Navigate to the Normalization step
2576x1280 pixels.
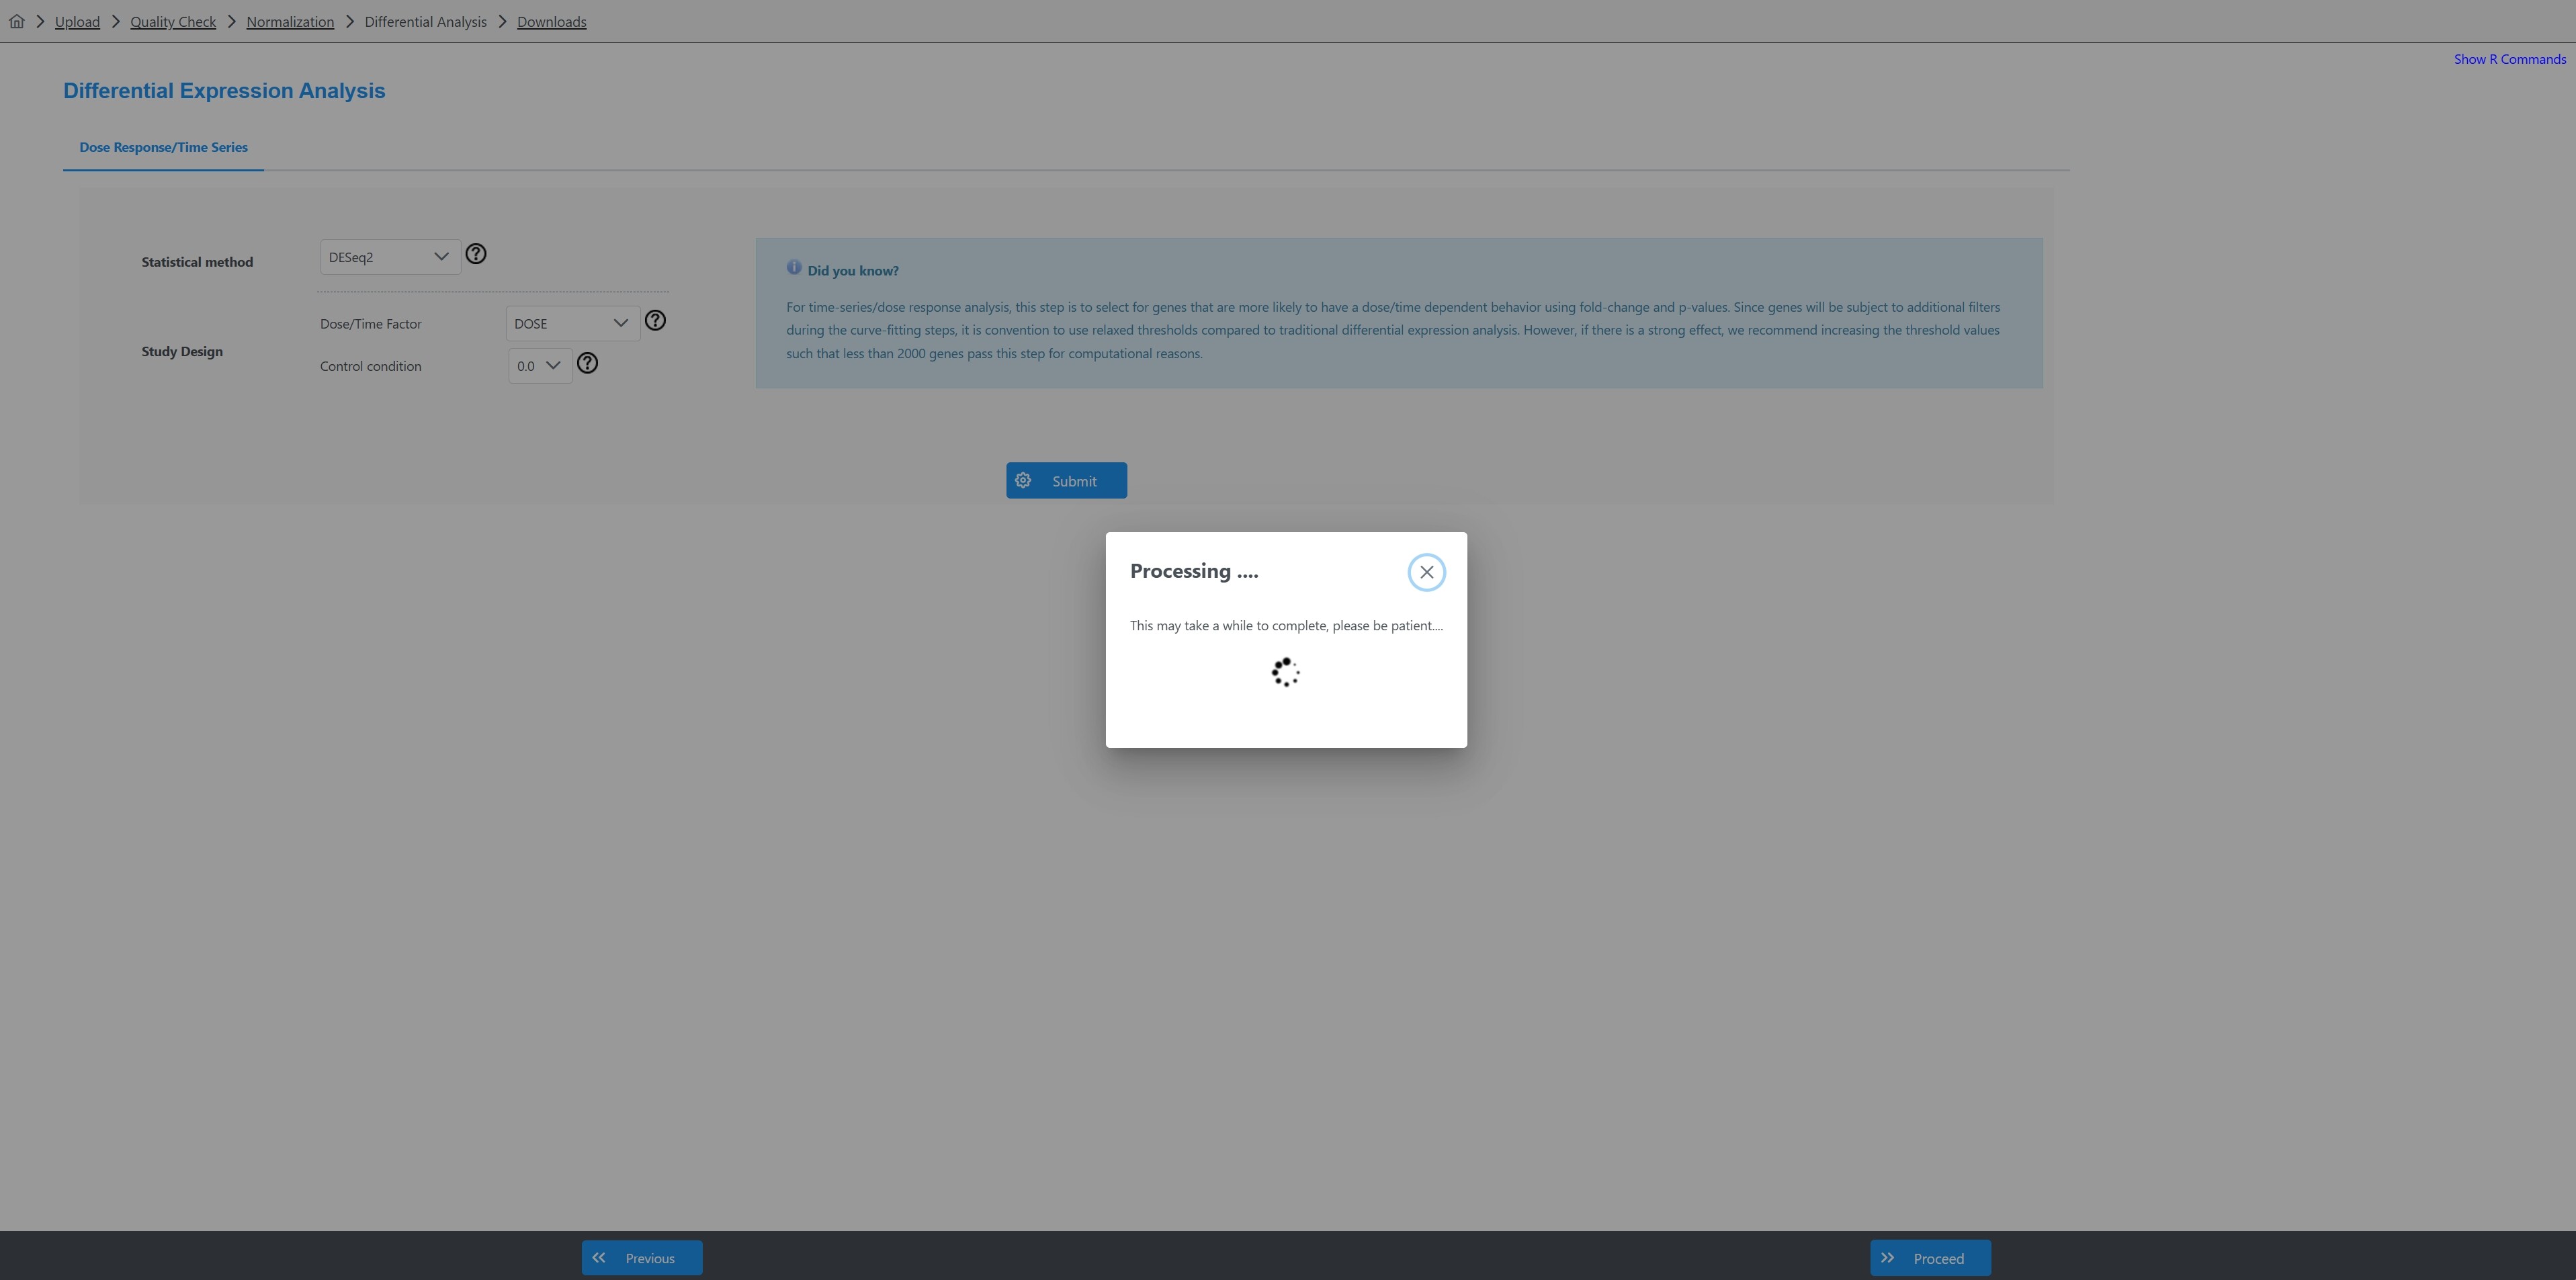[x=290, y=22]
